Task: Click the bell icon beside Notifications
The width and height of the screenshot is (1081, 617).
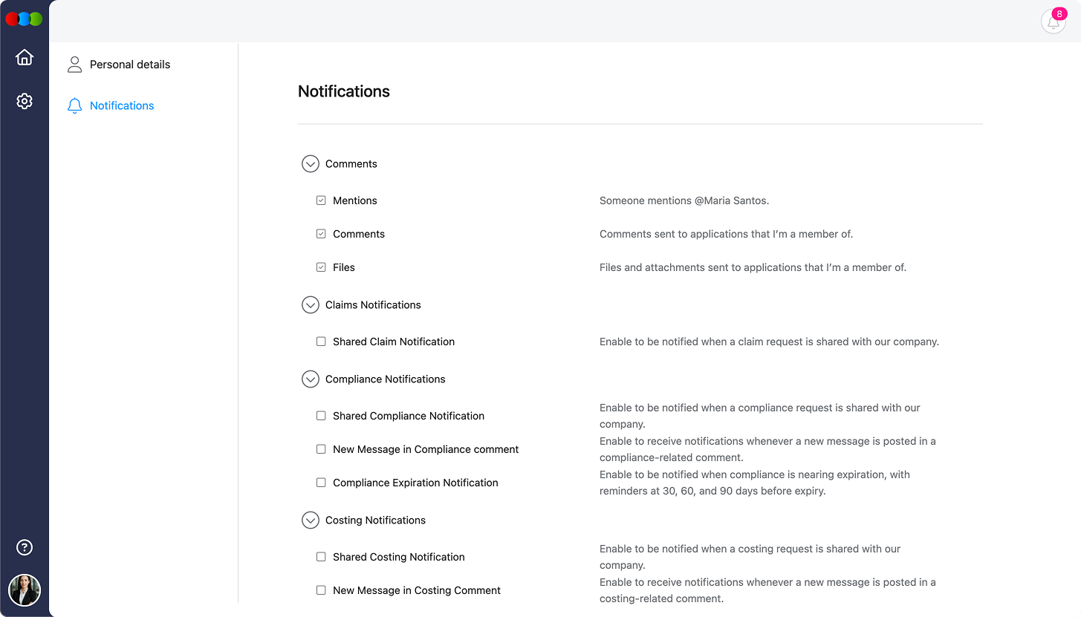Action: [74, 105]
